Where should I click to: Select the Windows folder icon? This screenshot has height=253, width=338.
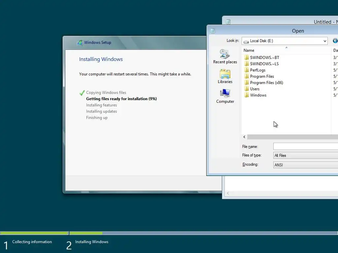pos(247,95)
